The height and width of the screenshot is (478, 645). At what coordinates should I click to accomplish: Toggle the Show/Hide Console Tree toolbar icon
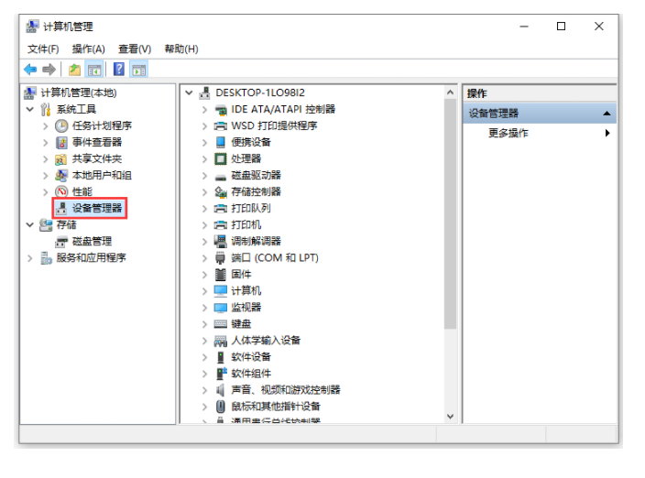point(93,70)
